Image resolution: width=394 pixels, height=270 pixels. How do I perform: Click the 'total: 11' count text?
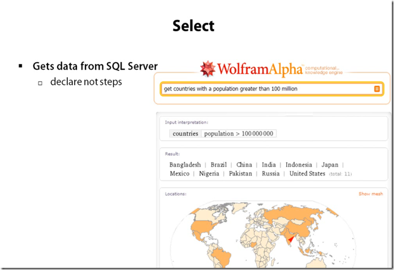point(341,174)
